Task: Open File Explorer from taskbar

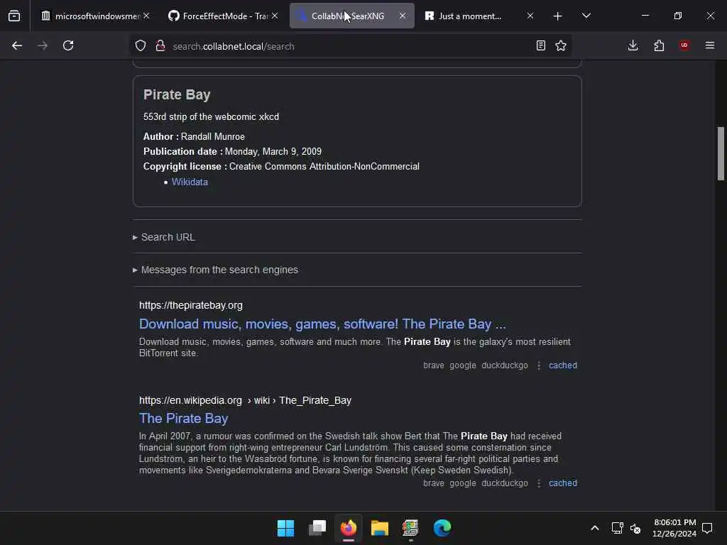Action: pos(380,528)
